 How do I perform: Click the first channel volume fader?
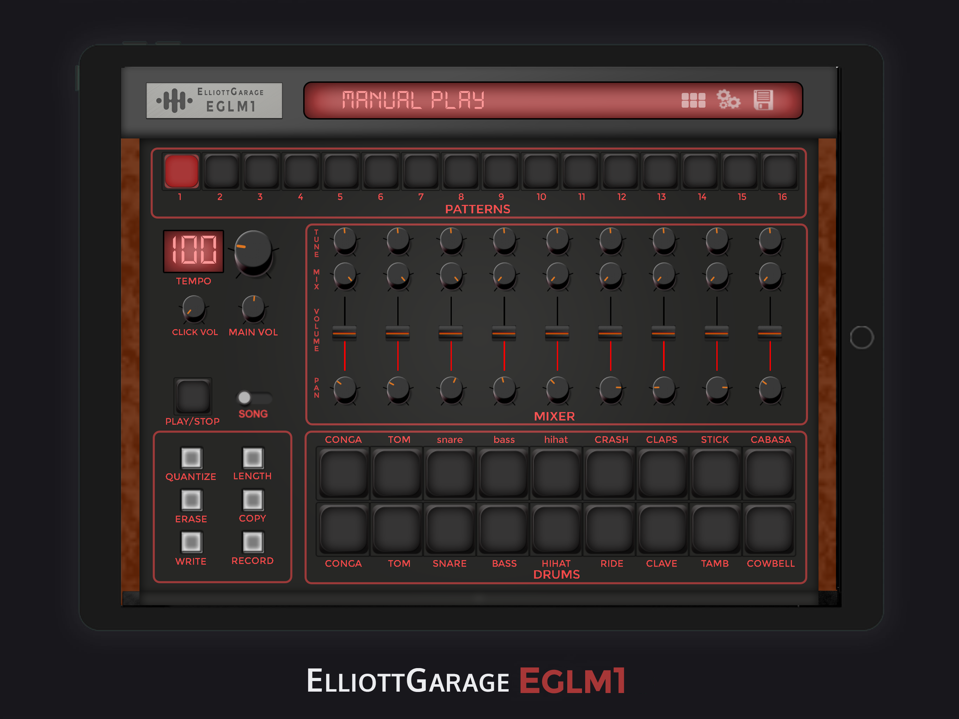coord(344,333)
